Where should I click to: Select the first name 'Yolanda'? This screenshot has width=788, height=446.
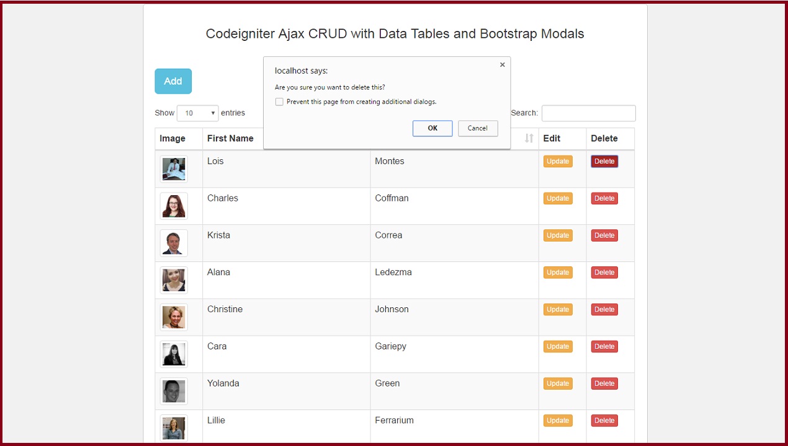click(x=223, y=383)
